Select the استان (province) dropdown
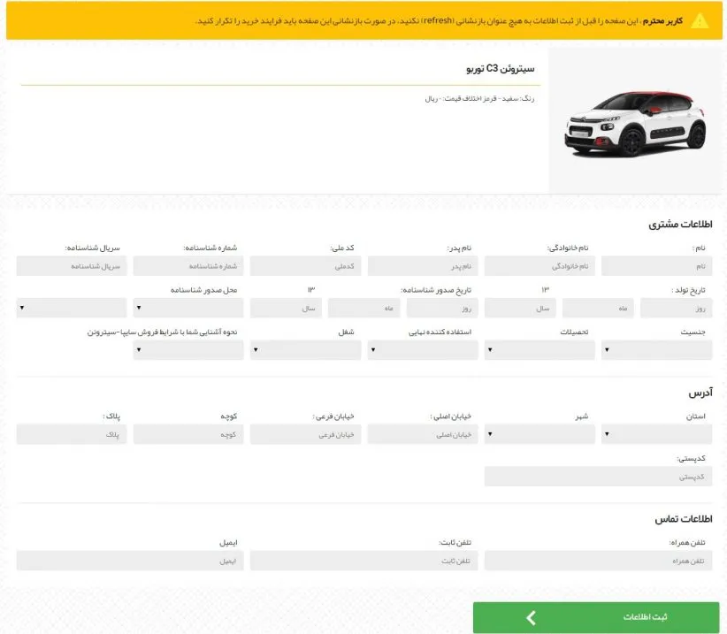This screenshot has width=727, height=634. [x=656, y=434]
